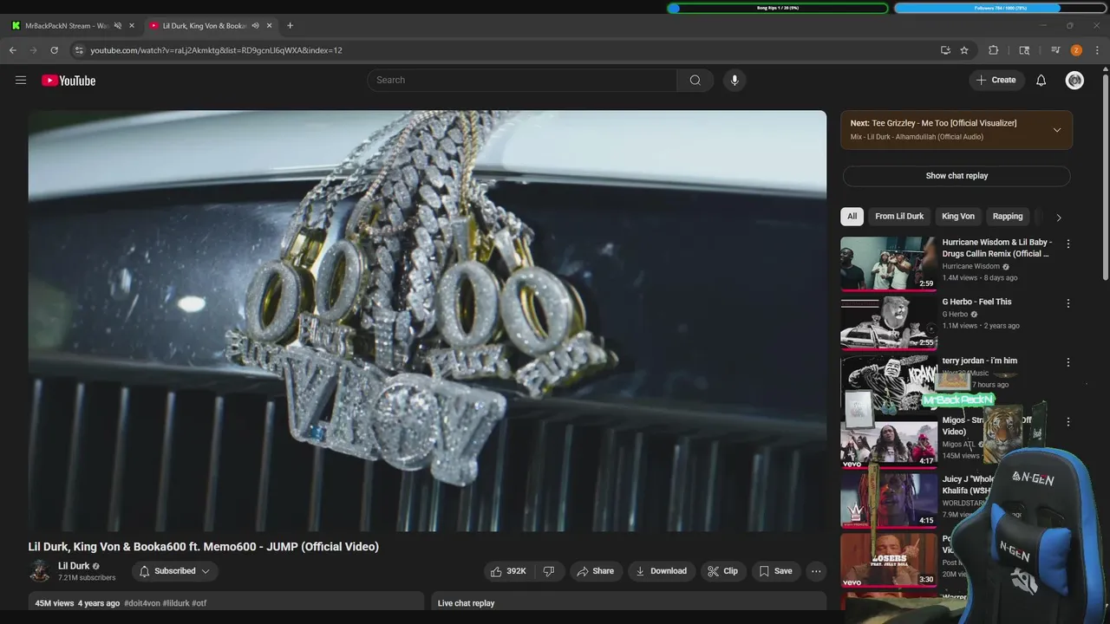Click the browser address bar URL

tap(216, 50)
